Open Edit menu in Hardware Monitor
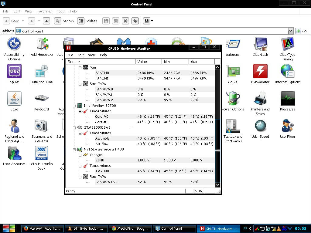 (80, 55)
